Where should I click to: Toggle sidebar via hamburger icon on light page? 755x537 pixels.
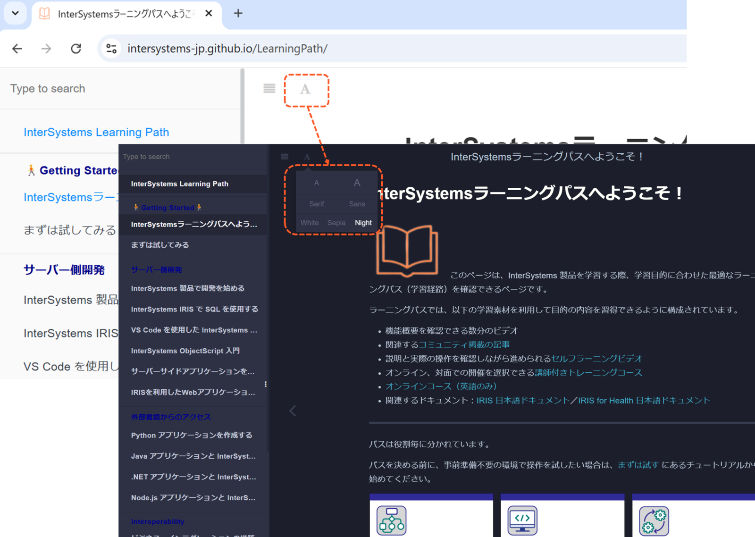(x=269, y=89)
